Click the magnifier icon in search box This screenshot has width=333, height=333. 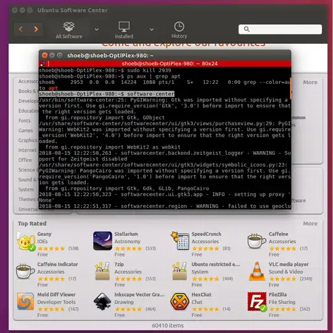(x=247, y=29)
